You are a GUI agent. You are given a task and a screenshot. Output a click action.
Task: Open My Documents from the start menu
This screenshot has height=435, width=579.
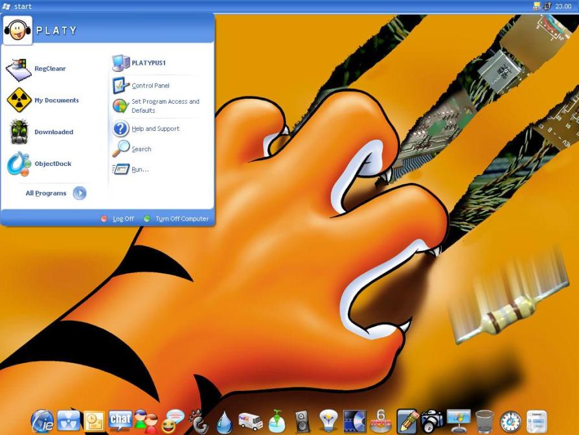pyautogui.click(x=56, y=100)
